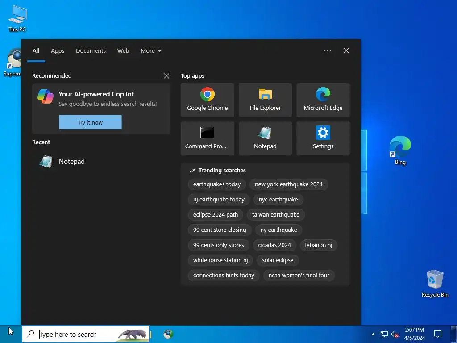Screen dimensions: 457x343
Task: Search trending 'nj earthquake today'
Action: [x=219, y=200]
